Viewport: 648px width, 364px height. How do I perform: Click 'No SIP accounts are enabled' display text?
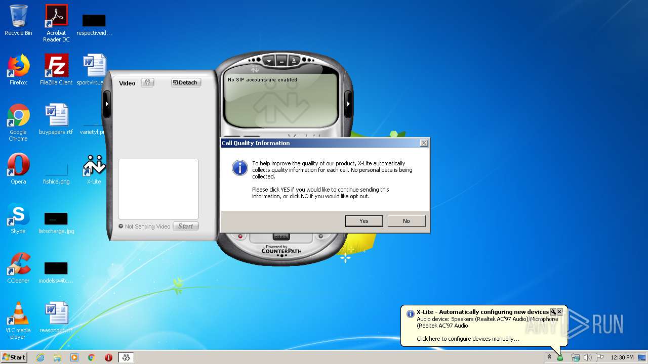coord(262,80)
